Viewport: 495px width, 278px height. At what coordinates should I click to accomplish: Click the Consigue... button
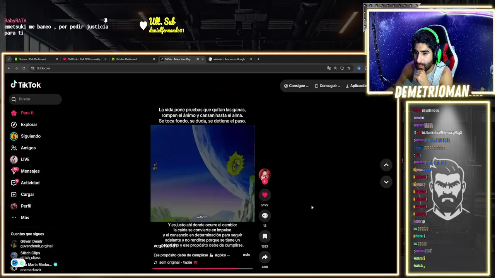(296, 86)
